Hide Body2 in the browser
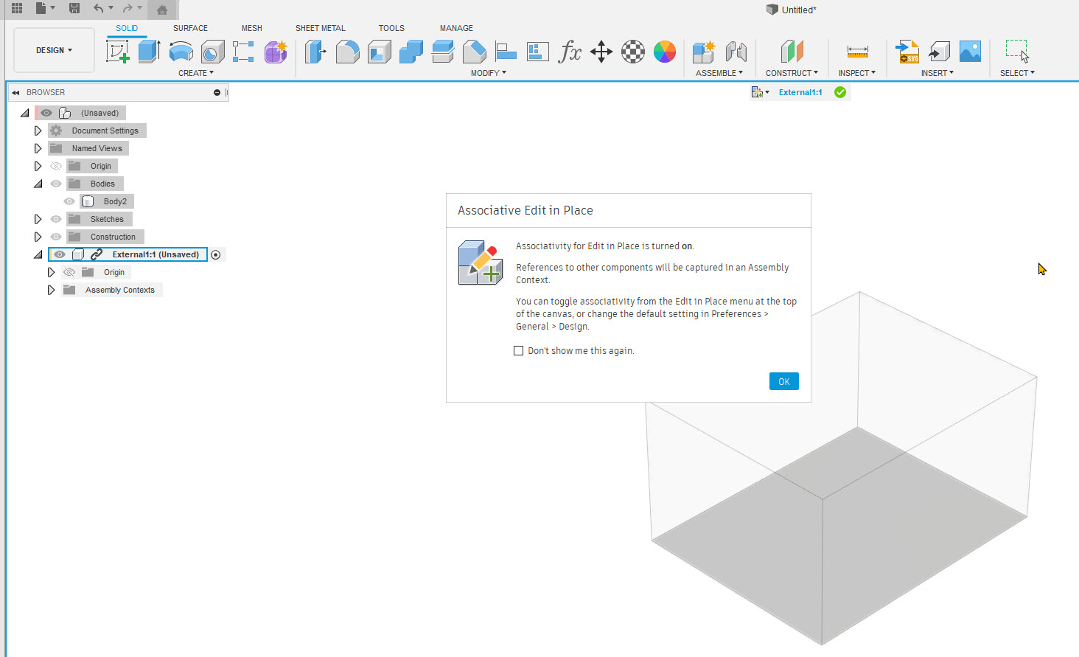This screenshot has height=657, width=1079. click(x=69, y=201)
